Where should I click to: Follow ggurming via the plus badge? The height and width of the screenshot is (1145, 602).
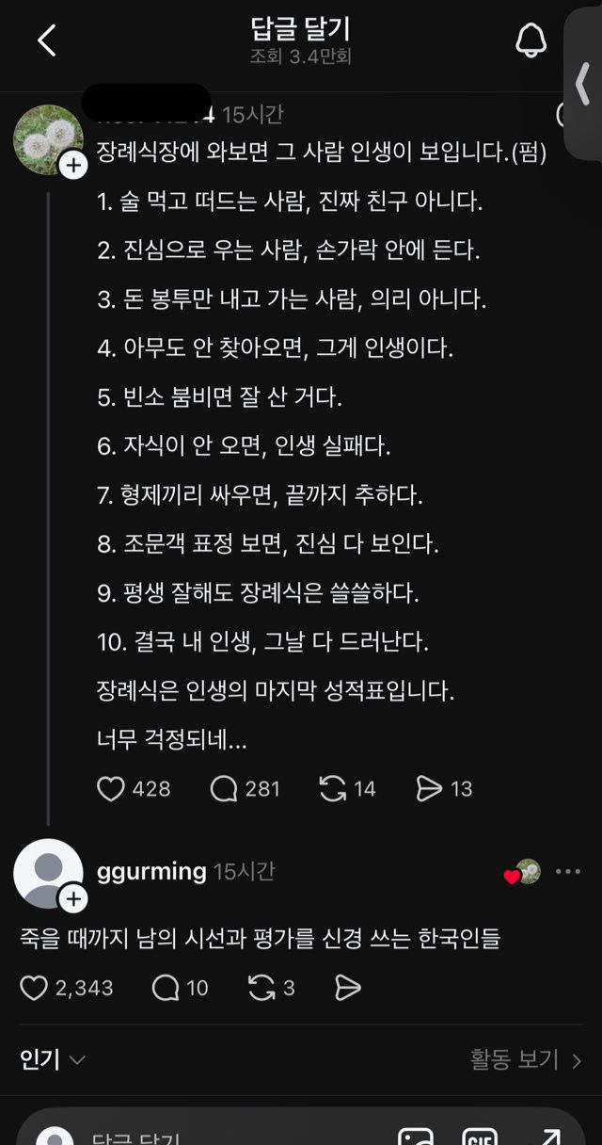pyautogui.click(x=73, y=900)
